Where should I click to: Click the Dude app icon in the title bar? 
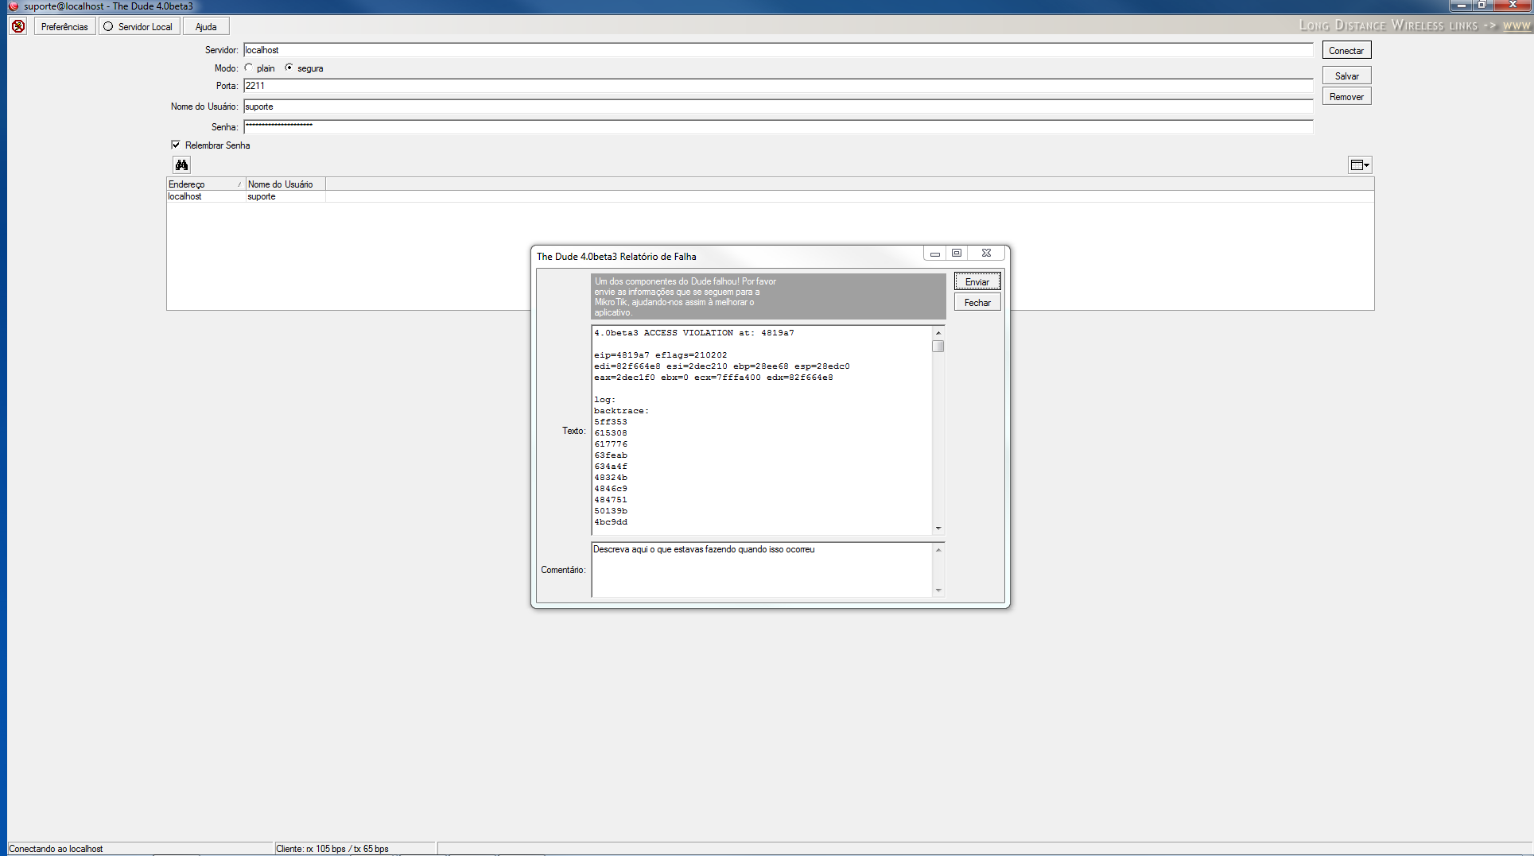pos(13,6)
